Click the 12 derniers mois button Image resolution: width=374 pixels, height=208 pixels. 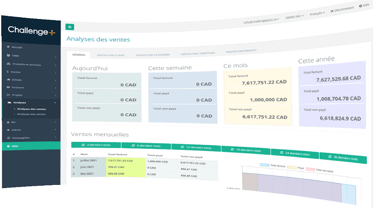pos(196,147)
